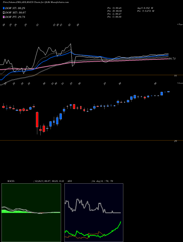Viewport: 183px width, 242px height.
Task: Click the Pre O: 30.48 value
Action: (114, 8)
